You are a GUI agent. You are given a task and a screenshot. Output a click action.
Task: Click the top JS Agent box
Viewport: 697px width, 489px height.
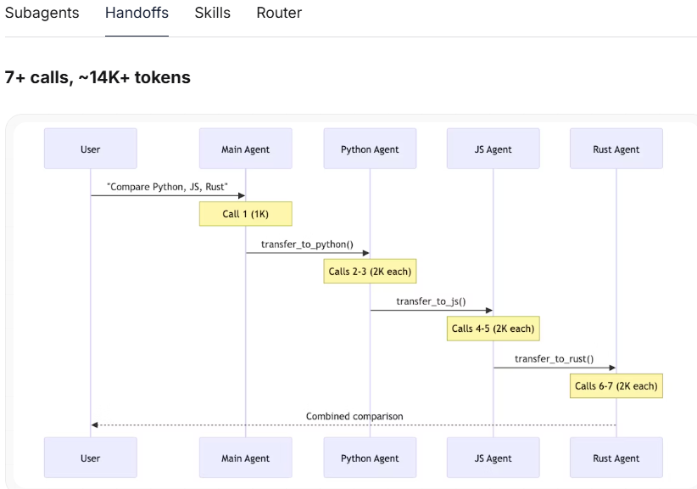(x=493, y=149)
